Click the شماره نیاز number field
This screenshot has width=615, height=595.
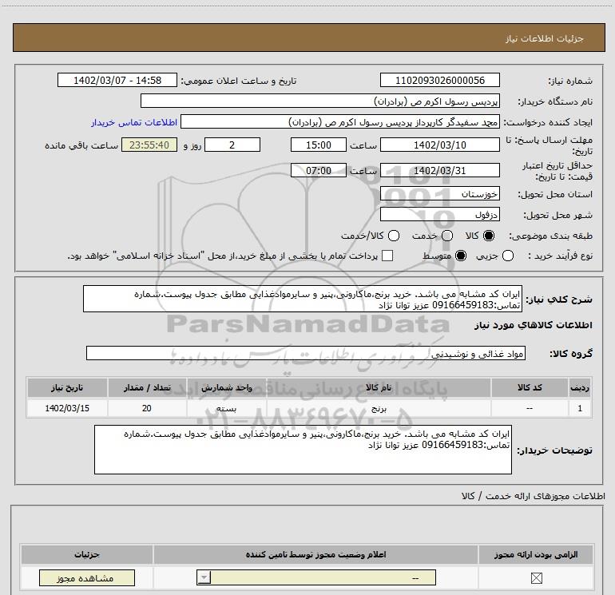coord(439,80)
